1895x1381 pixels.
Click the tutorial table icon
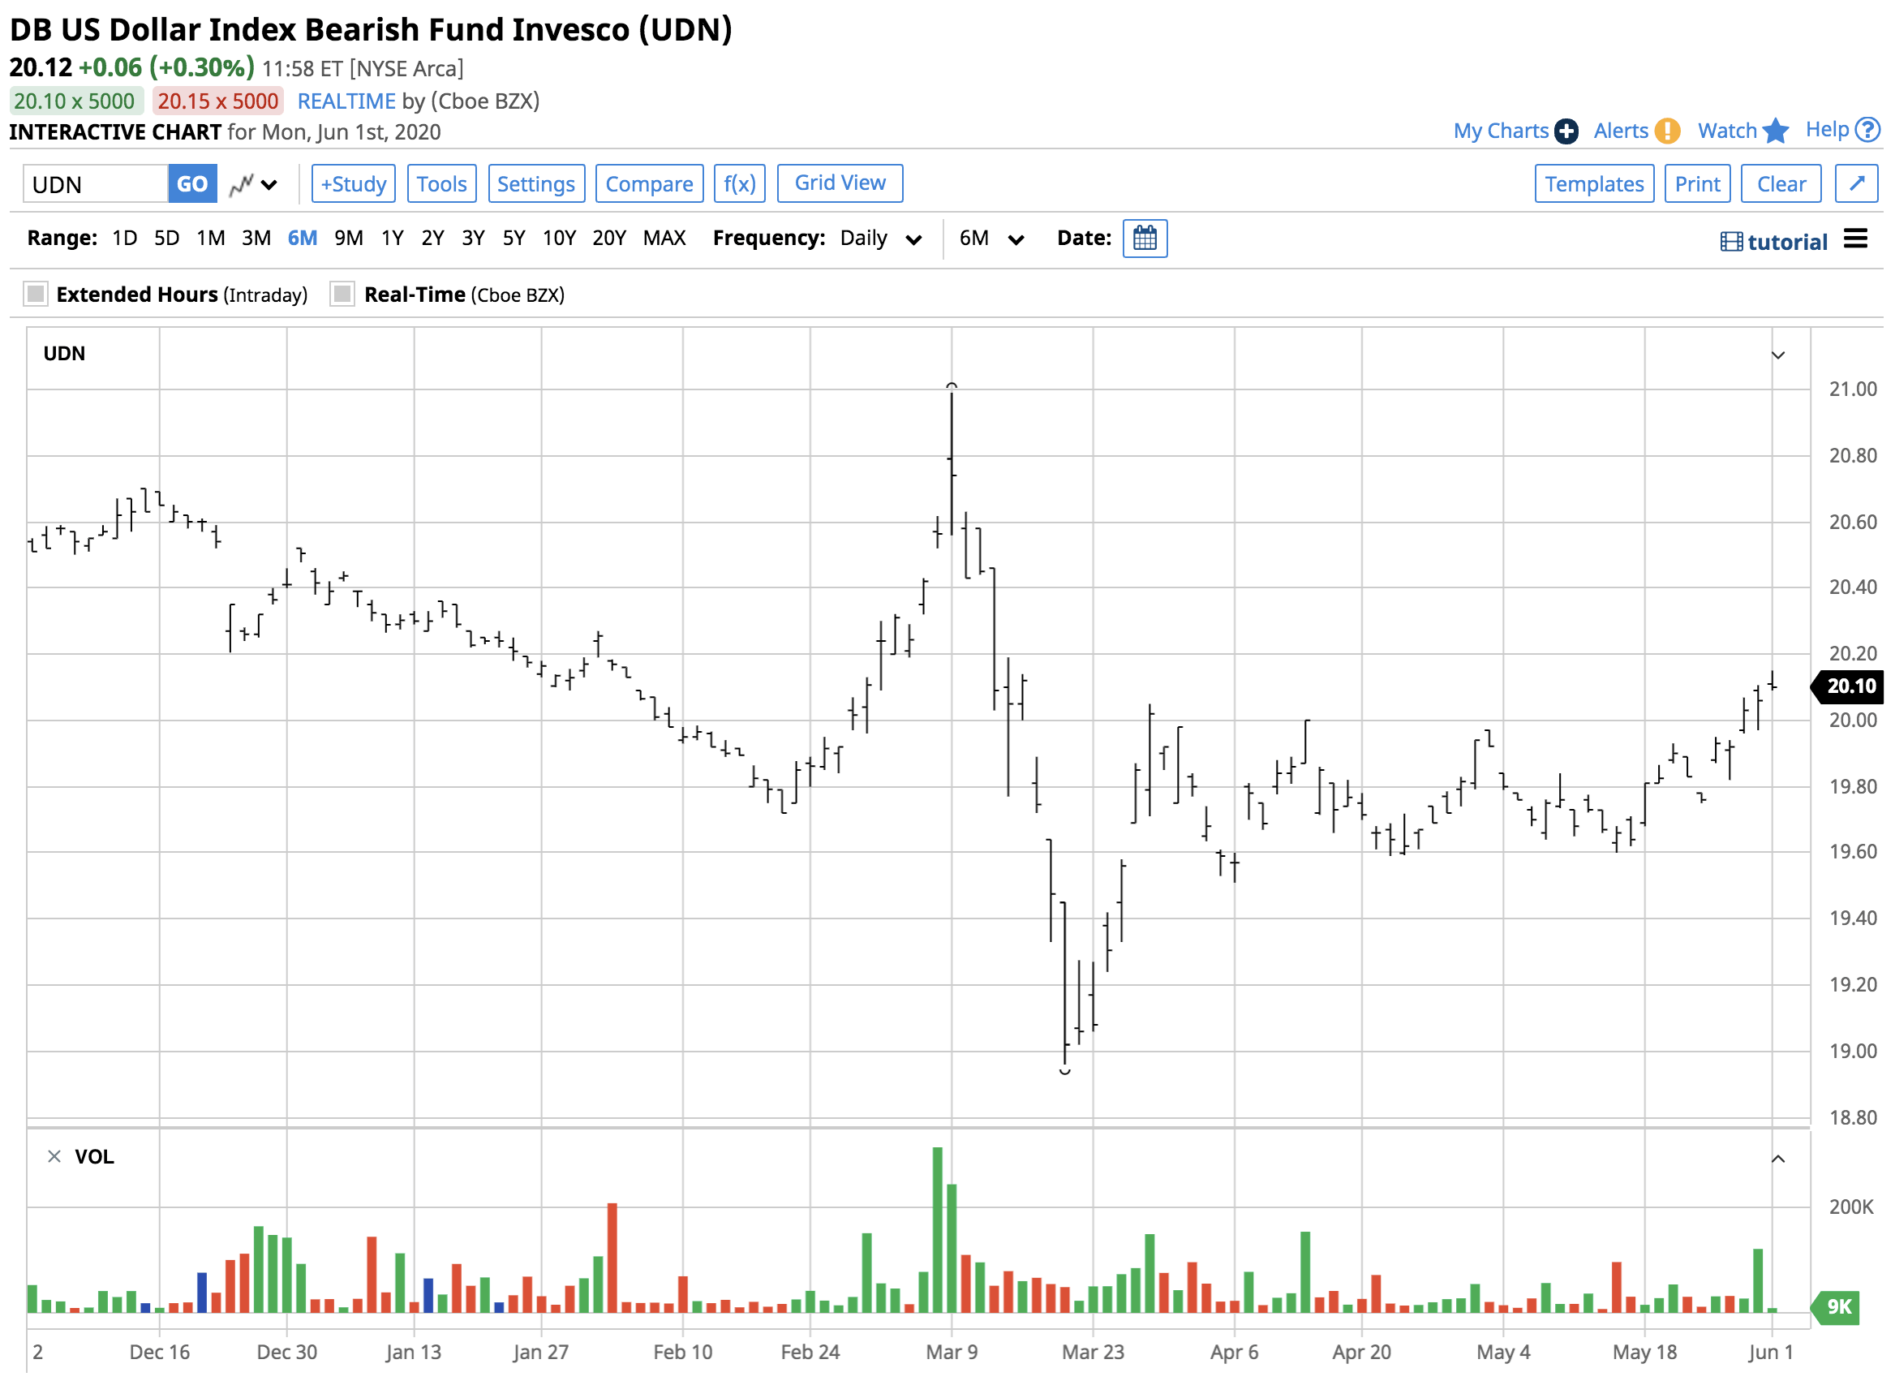[x=1732, y=243]
